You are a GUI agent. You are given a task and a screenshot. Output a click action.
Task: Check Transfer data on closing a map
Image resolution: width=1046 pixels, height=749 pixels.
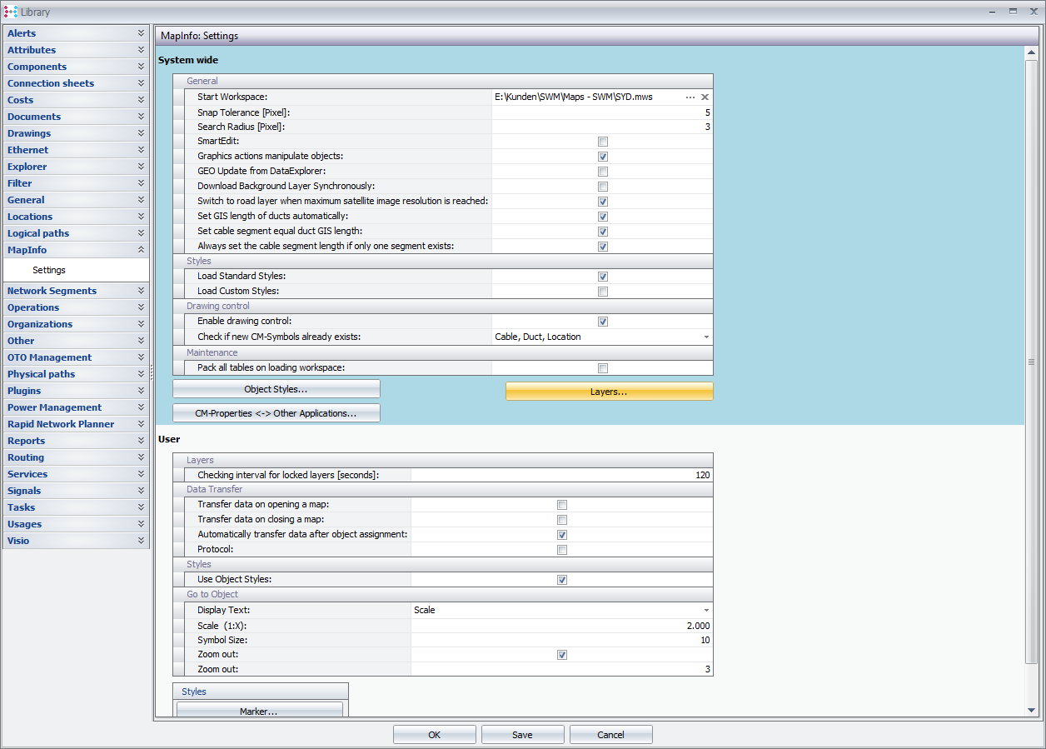point(562,520)
